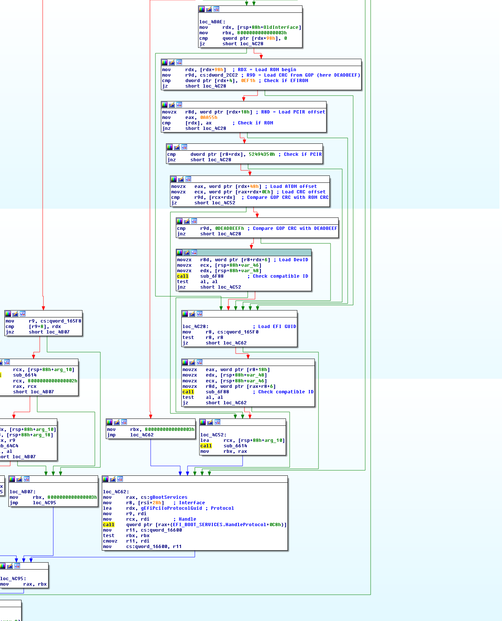Click the node color icon on the loc_4BAE block
The height and width of the screenshot is (621, 502).
(202, 9)
